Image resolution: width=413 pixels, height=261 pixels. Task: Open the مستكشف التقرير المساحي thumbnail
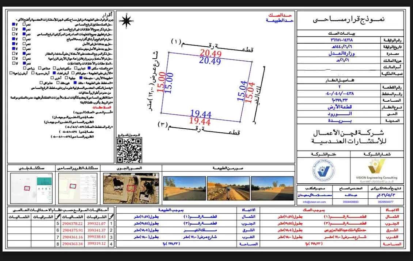(78, 188)
